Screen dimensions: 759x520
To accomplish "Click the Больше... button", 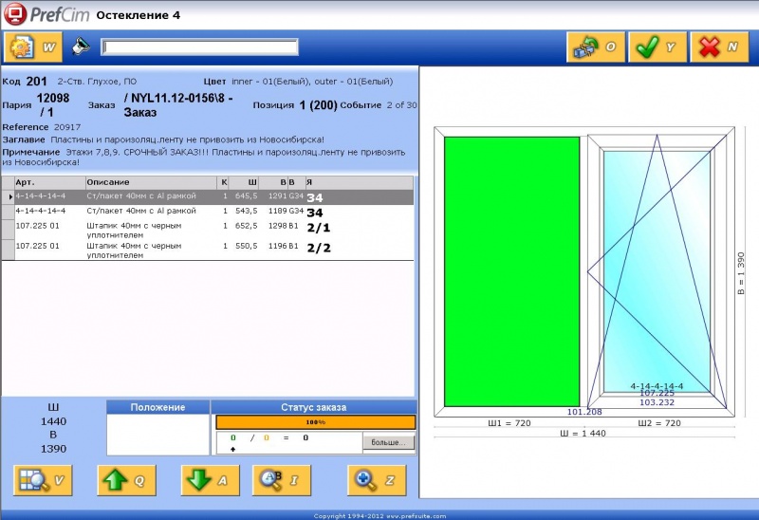I will click(388, 442).
